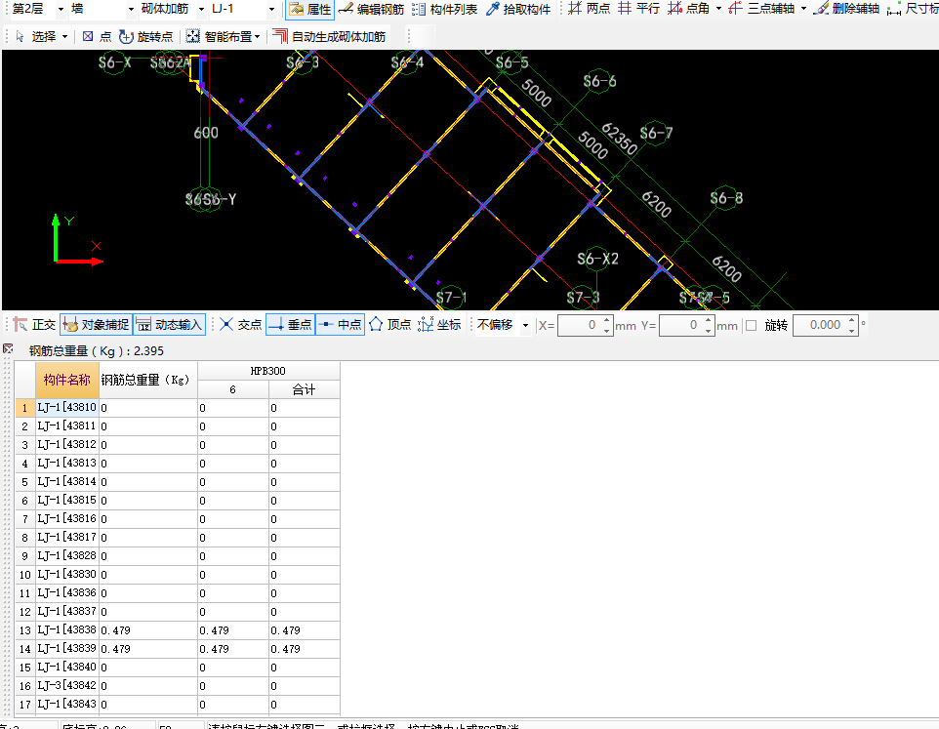Click the 构件名称 column header
Image resolution: width=939 pixels, height=729 pixels.
[x=67, y=380]
